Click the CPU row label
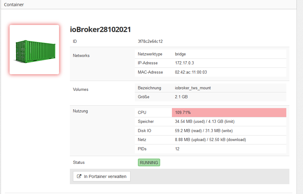This screenshot has height=194, width=303. point(142,112)
